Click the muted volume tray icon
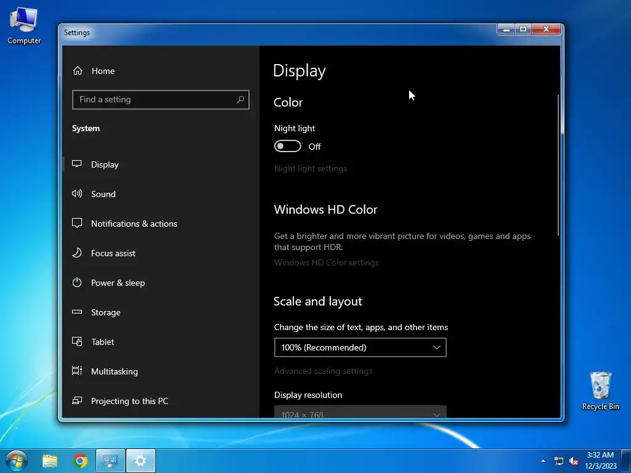Screen dimensions: 631x473 click(574, 461)
